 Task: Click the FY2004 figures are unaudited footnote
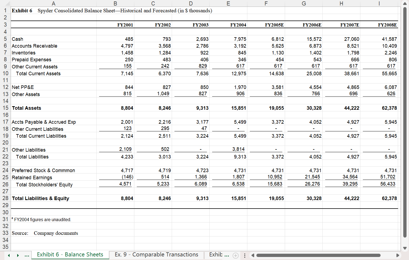click(54, 219)
